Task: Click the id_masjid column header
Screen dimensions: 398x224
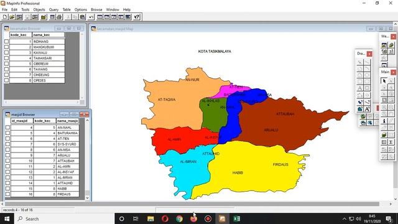Action: (x=22, y=121)
